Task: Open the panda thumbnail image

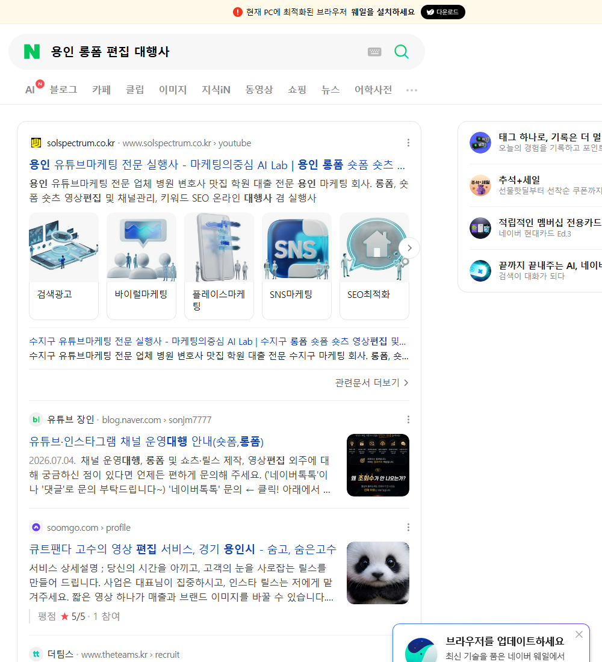Action: click(378, 573)
